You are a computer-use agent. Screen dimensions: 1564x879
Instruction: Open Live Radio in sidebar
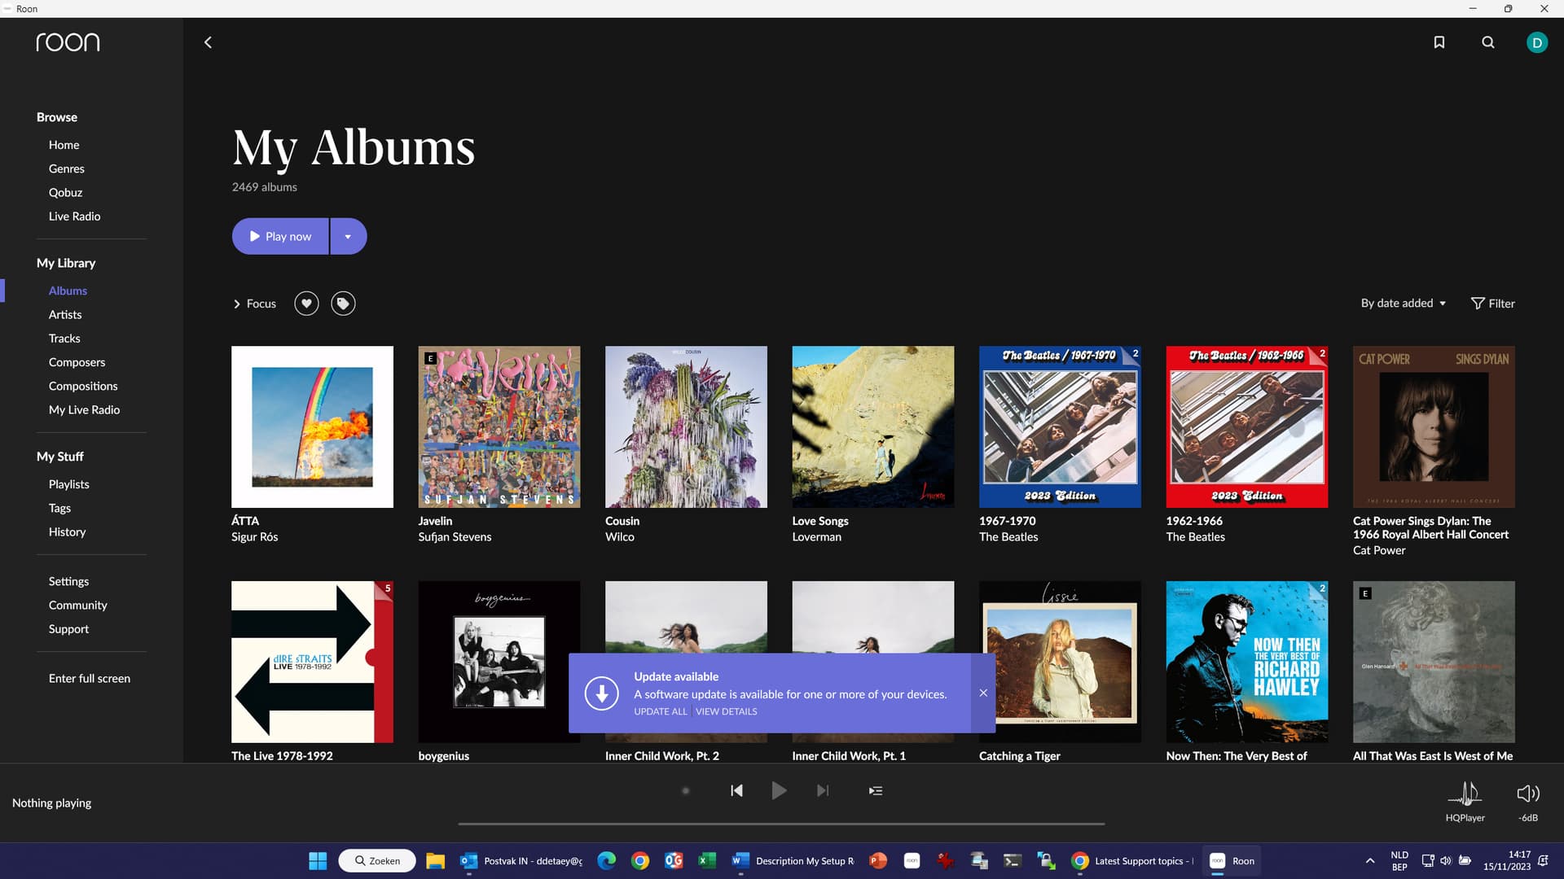point(74,216)
